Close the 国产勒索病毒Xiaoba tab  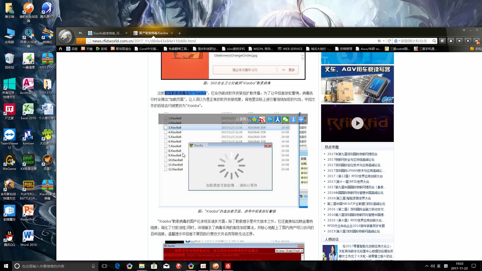point(172,33)
